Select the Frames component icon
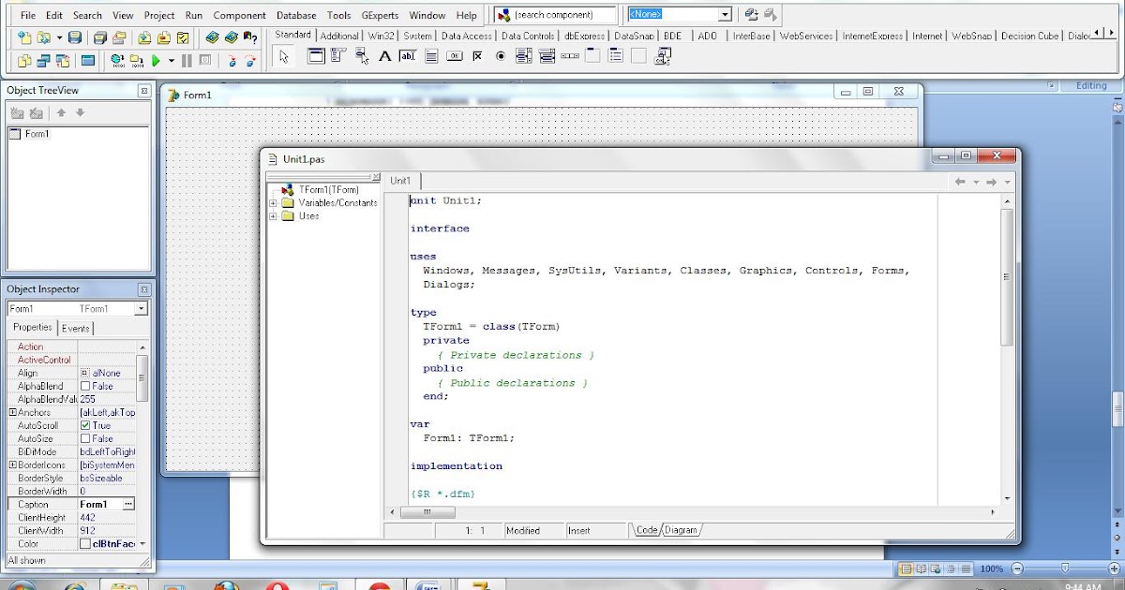The image size is (1125, 590). pos(316,56)
